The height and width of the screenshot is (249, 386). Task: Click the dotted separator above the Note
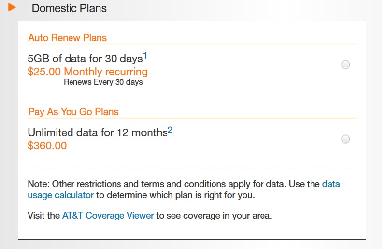click(x=192, y=169)
